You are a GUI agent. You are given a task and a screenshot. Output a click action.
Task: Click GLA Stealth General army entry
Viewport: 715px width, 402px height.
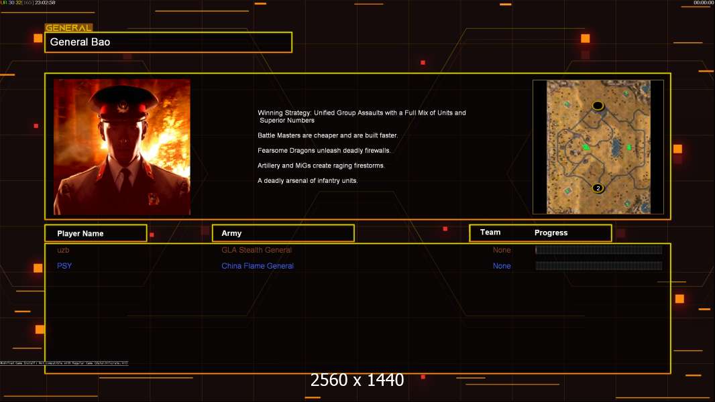[256, 250]
